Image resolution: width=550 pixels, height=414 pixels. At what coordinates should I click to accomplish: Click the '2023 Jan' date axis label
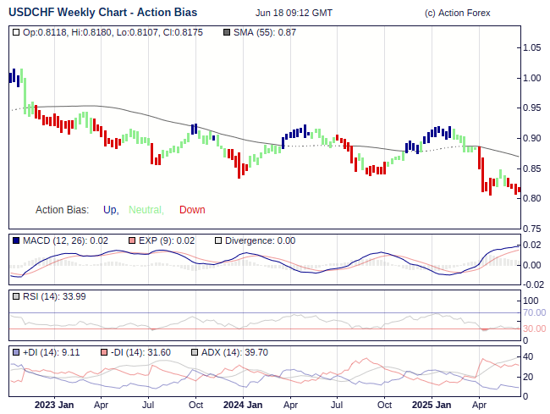53,405
